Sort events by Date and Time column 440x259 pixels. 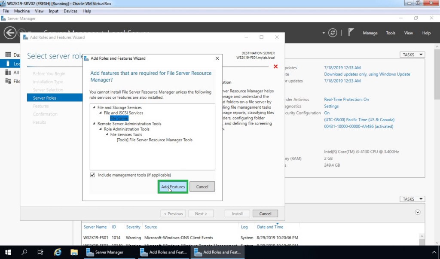[270, 227]
